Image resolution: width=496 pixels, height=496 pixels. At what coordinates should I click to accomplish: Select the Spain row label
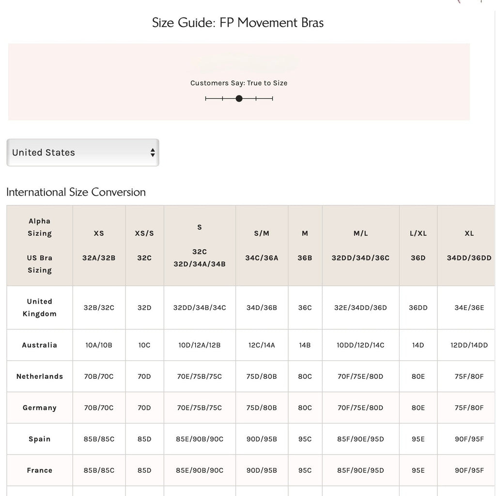(40, 439)
